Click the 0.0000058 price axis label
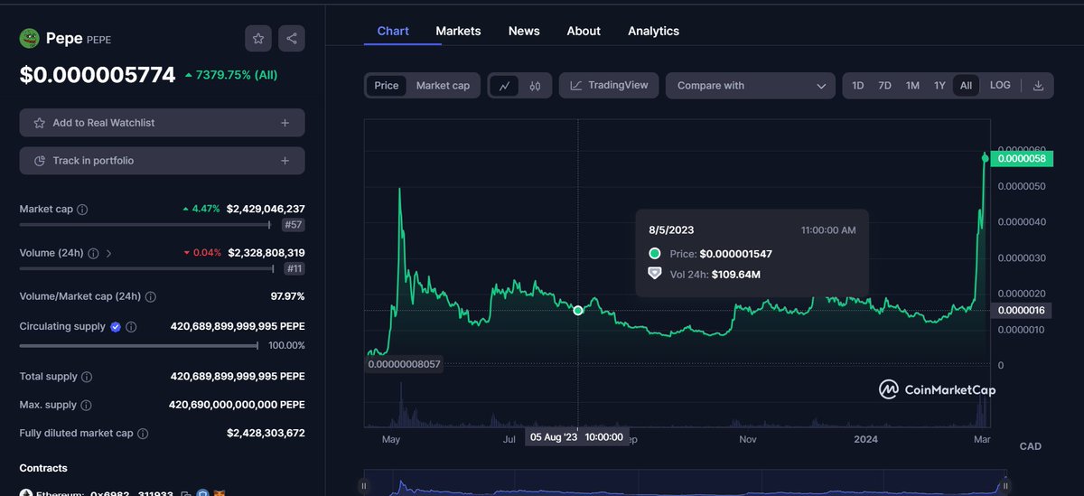 coord(1022,158)
